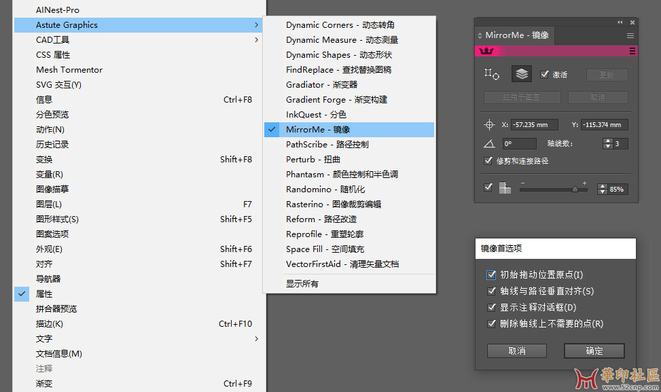661x392 pixels.
Task: Click the minus end of opacity slider
Action: coord(522,183)
